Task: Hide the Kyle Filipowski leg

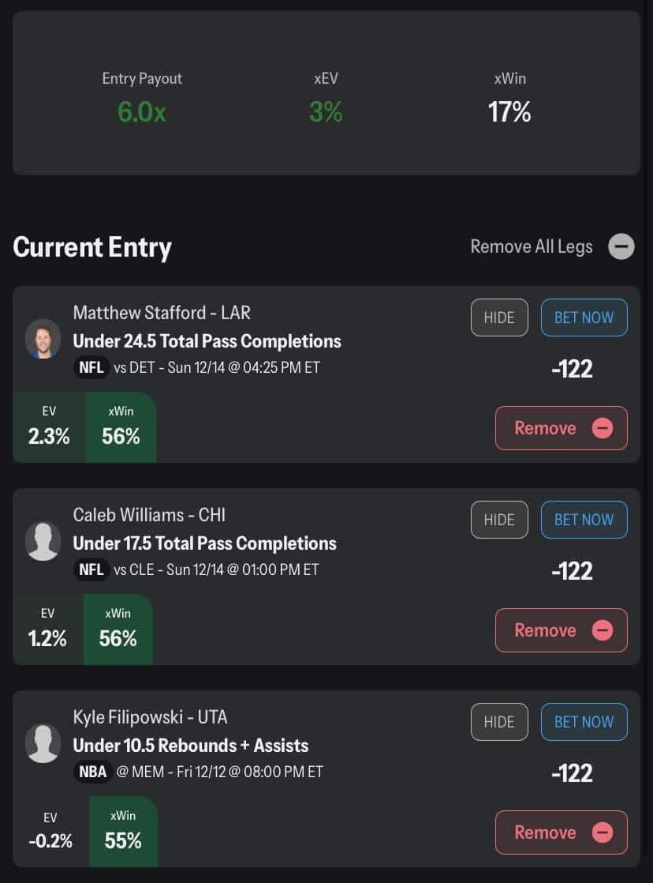Action: coord(499,722)
